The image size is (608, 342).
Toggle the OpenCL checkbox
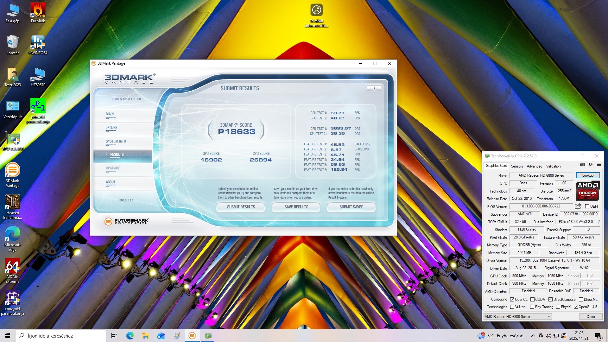pyautogui.click(x=512, y=299)
